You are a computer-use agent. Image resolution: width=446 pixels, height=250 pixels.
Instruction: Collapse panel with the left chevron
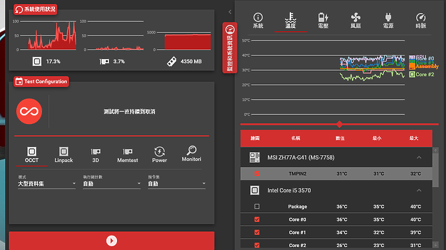tap(230, 12)
